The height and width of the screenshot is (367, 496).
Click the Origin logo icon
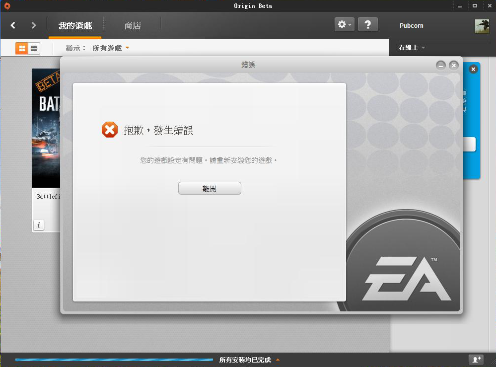7,6
